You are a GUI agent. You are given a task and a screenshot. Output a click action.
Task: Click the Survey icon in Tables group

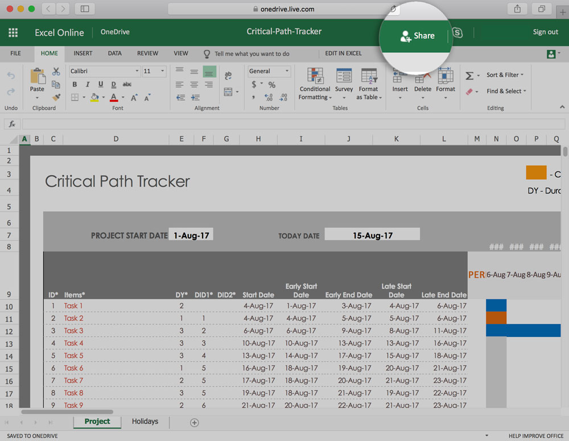point(344,81)
